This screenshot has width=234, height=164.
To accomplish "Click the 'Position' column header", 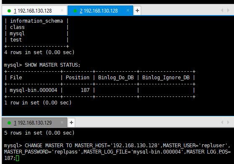I will [78, 78].
